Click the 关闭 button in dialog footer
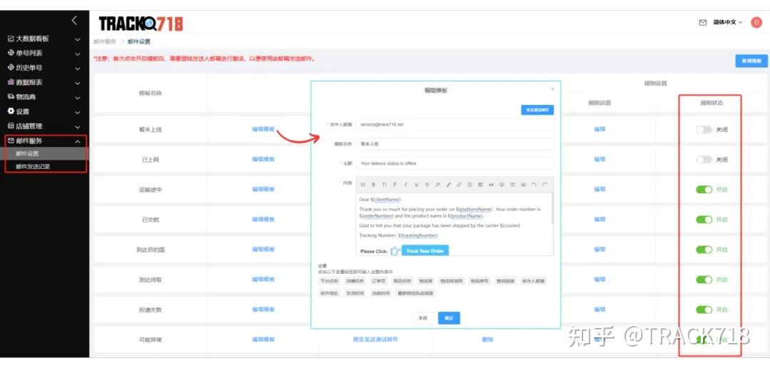The image size is (770, 368). click(x=423, y=318)
